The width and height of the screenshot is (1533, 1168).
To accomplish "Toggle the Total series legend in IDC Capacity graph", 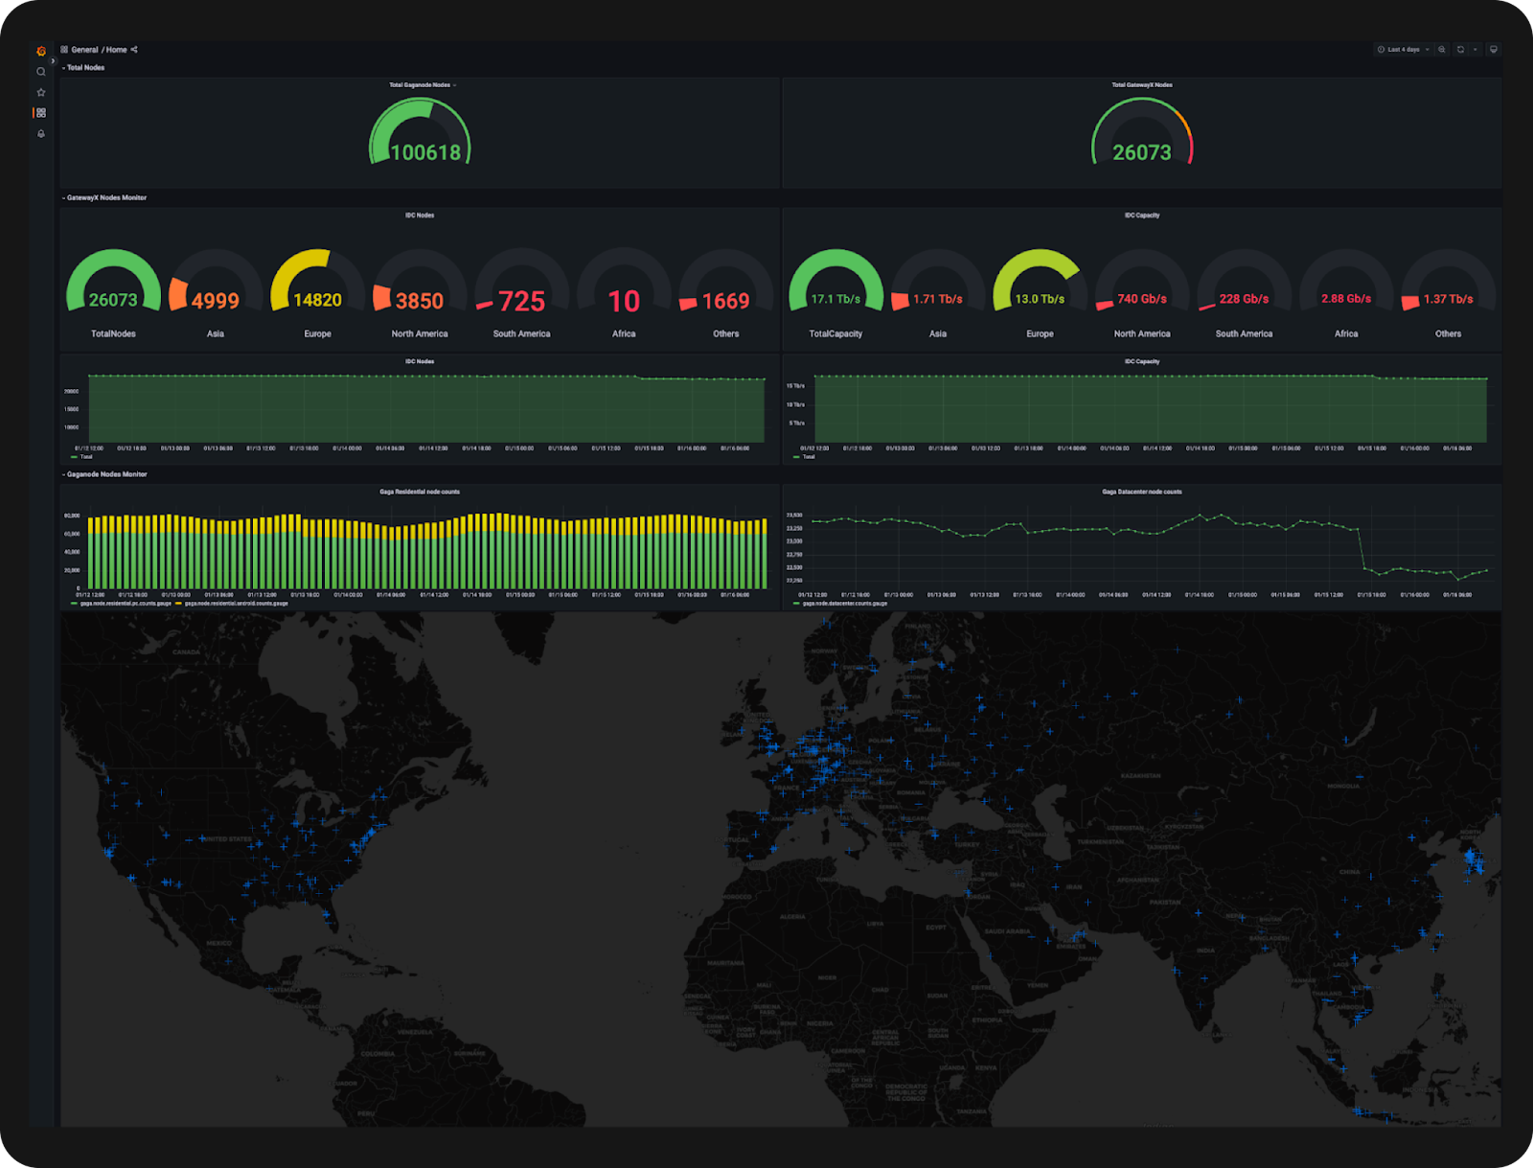I will click(x=805, y=457).
